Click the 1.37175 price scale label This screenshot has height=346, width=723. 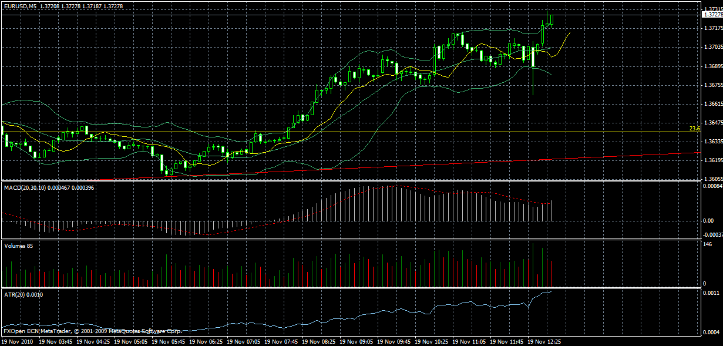point(712,28)
